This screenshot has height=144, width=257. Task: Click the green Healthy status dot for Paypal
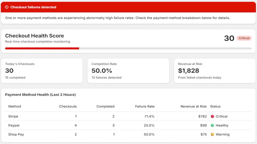(212, 125)
